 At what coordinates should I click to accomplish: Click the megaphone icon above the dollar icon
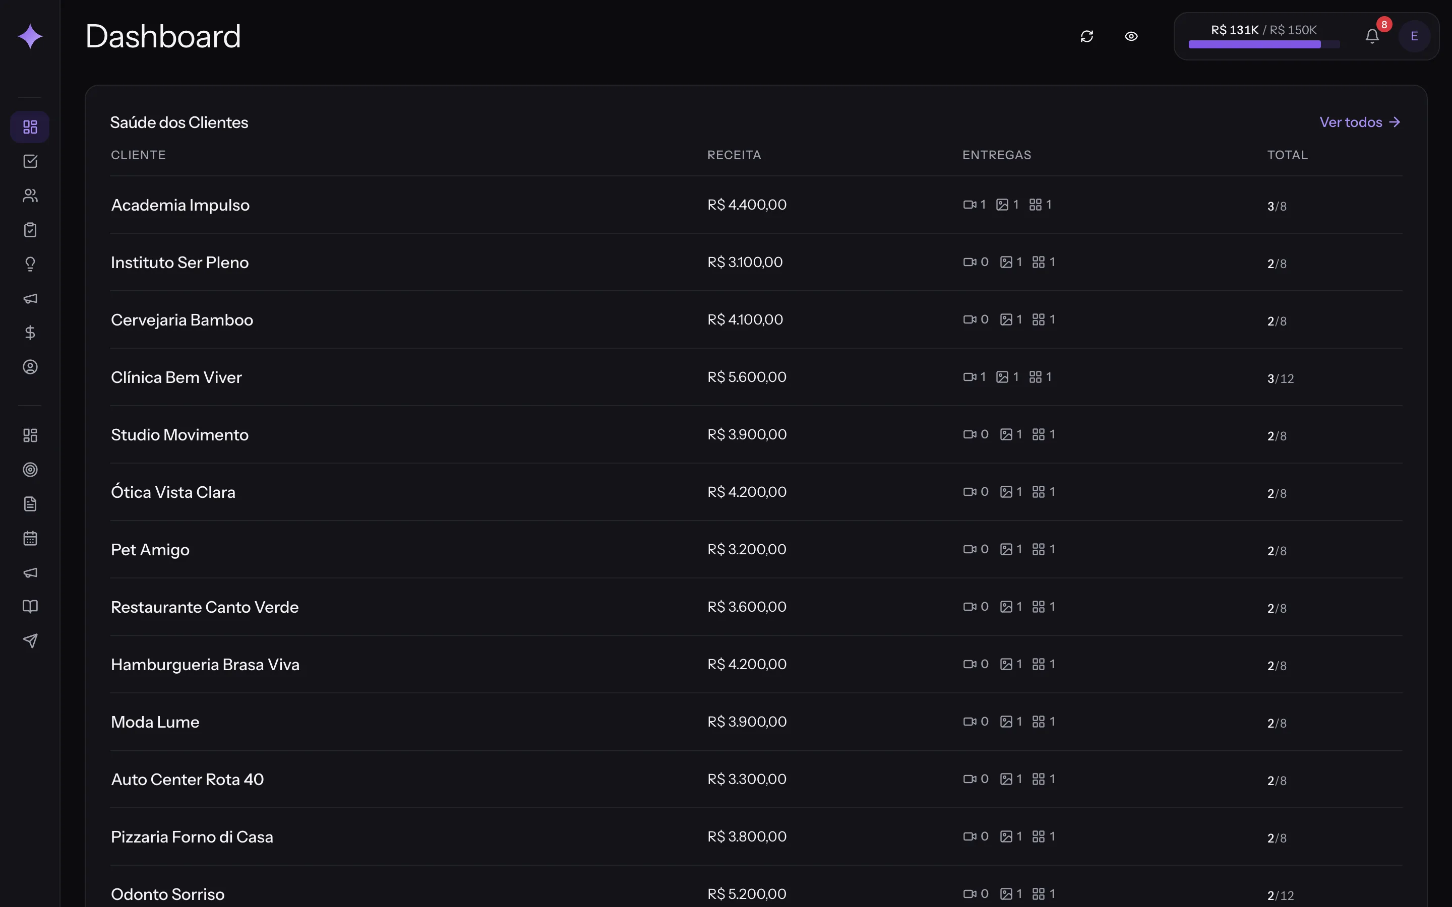point(30,299)
